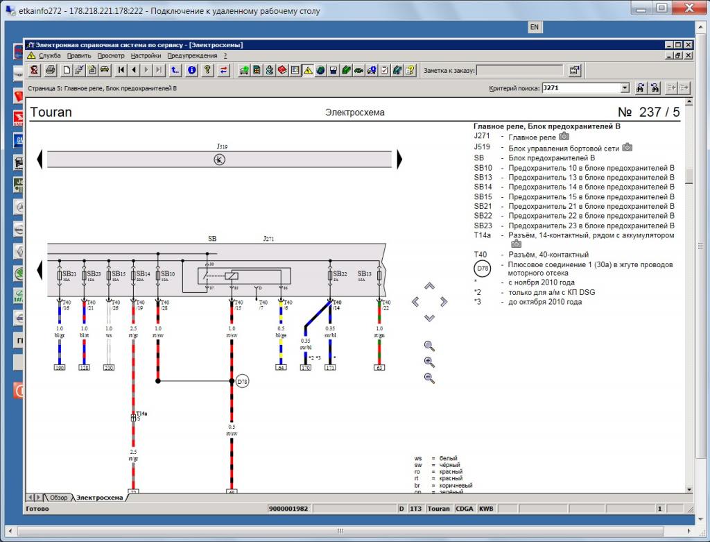
Task: Click the red and blue swap arrows icon
Action: [224, 70]
